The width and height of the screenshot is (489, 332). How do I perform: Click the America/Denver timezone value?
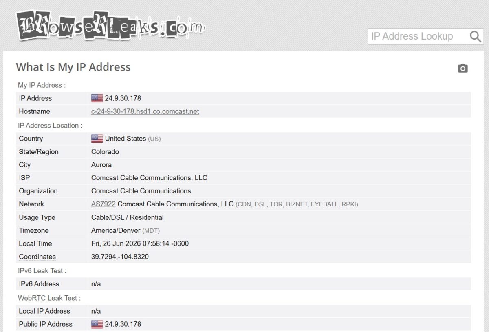(x=116, y=230)
